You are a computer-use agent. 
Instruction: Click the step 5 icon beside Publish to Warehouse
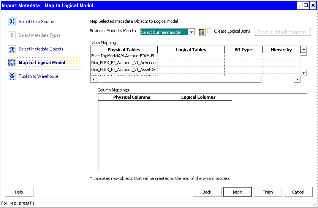point(12,76)
